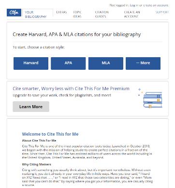Viewport: 175px width, 188px height.
Task: Choose the Harvard citation style button
Action: [31, 63]
